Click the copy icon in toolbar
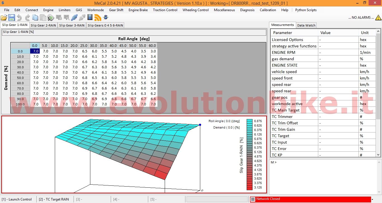The height and width of the screenshot is (203, 382). [35, 18]
